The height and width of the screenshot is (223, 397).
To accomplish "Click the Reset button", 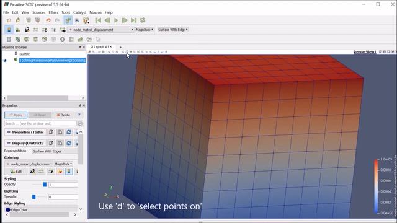I will pyautogui.click(x=40, y=115).
